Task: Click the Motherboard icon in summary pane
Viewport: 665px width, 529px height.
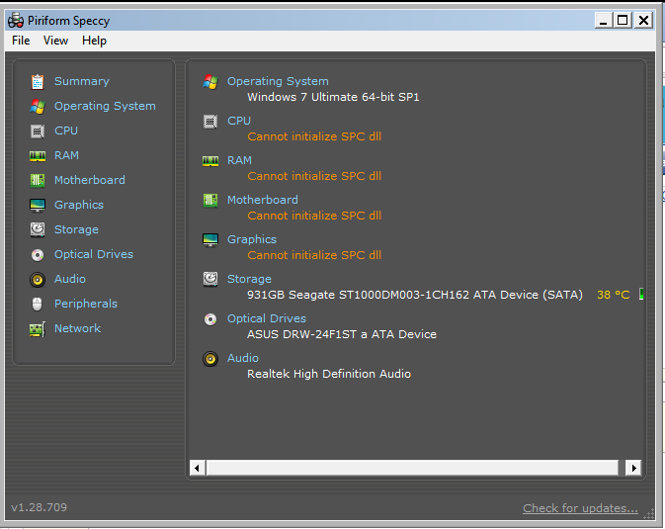Action: (210, 200)
